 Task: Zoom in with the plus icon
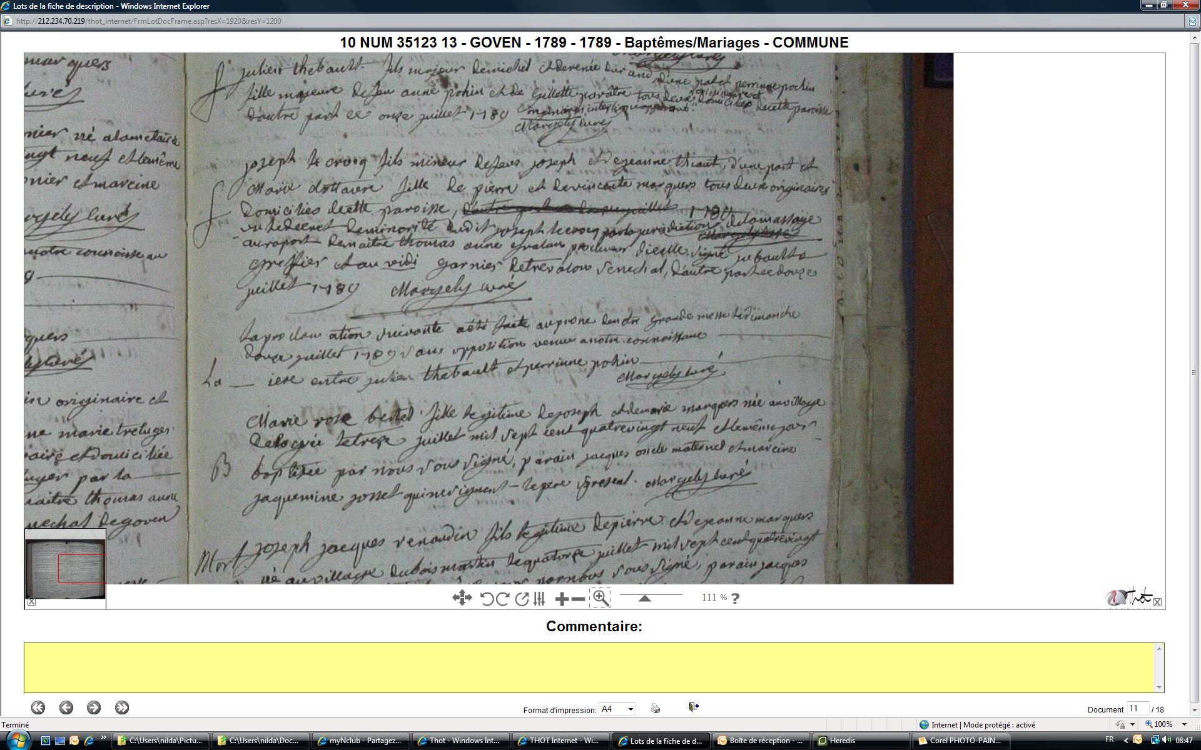[x=562, y=599]
